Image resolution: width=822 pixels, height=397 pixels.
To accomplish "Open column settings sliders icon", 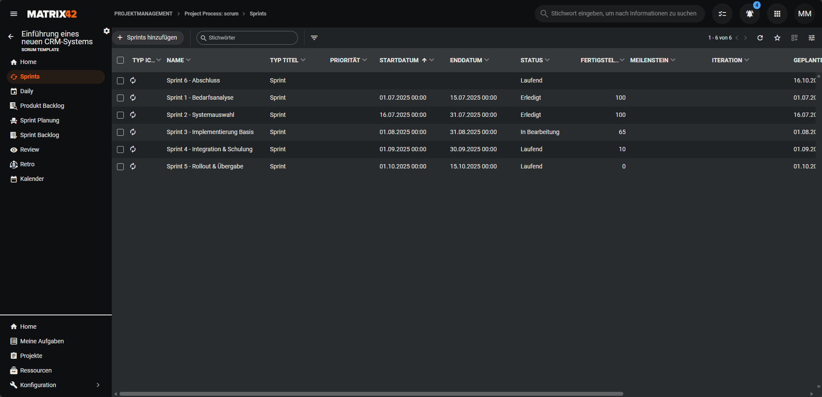I will pos(812,38).
